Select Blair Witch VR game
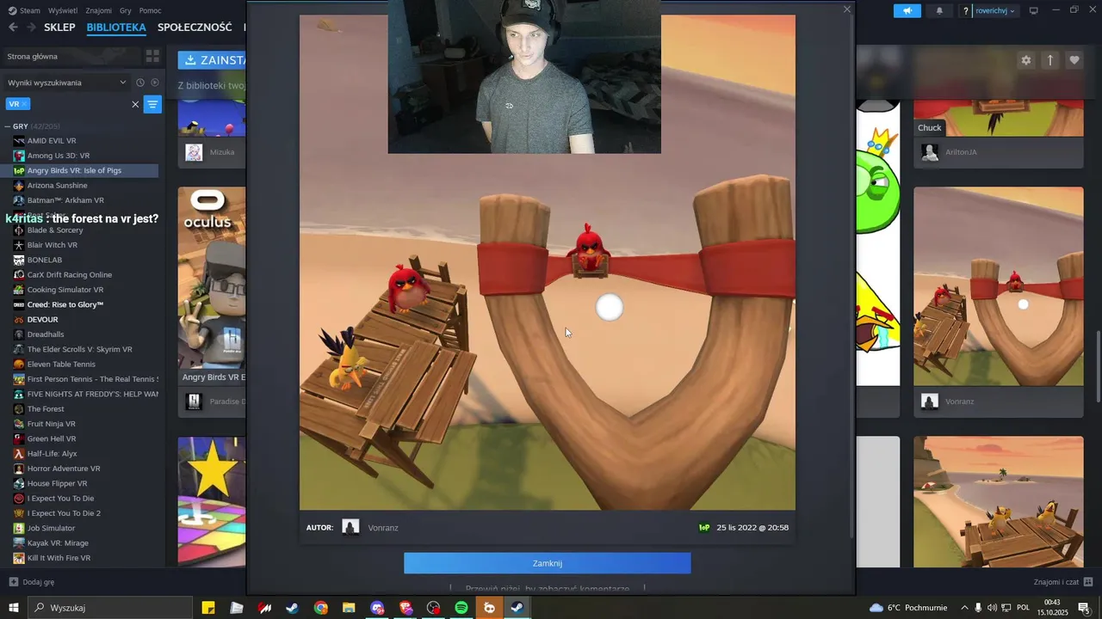The width and height of the screenshot is (1102, 619). pyautogui.click(x=52, y=245)
